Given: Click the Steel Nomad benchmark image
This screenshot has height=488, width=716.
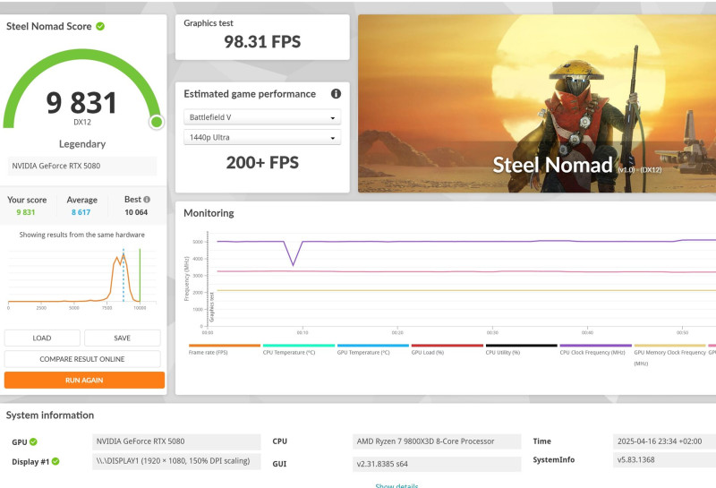Looking at the screenshot, I should click(537, 103).
